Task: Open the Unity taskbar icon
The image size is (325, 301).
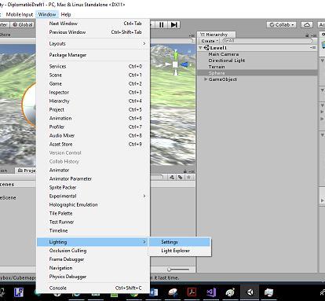Action: tap(250, 292)
